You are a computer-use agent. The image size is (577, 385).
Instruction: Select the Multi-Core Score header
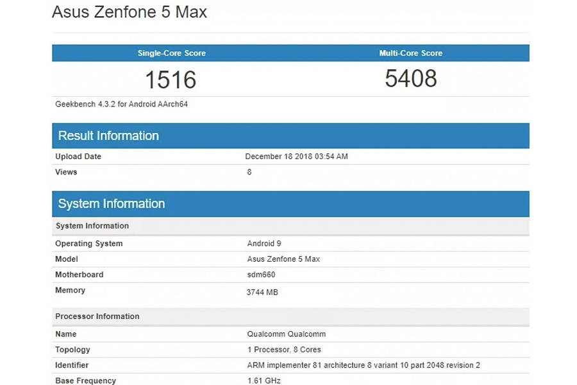tap(410, 53)
